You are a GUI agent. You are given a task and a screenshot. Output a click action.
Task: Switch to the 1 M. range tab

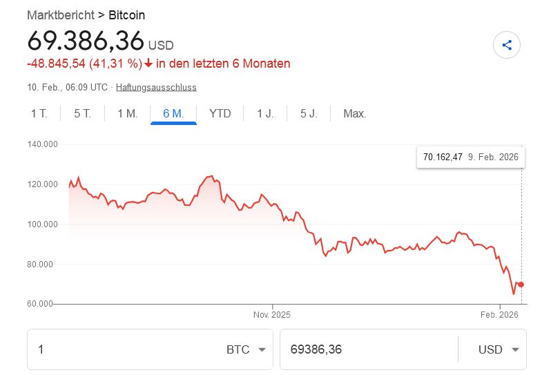click(128, 114)
